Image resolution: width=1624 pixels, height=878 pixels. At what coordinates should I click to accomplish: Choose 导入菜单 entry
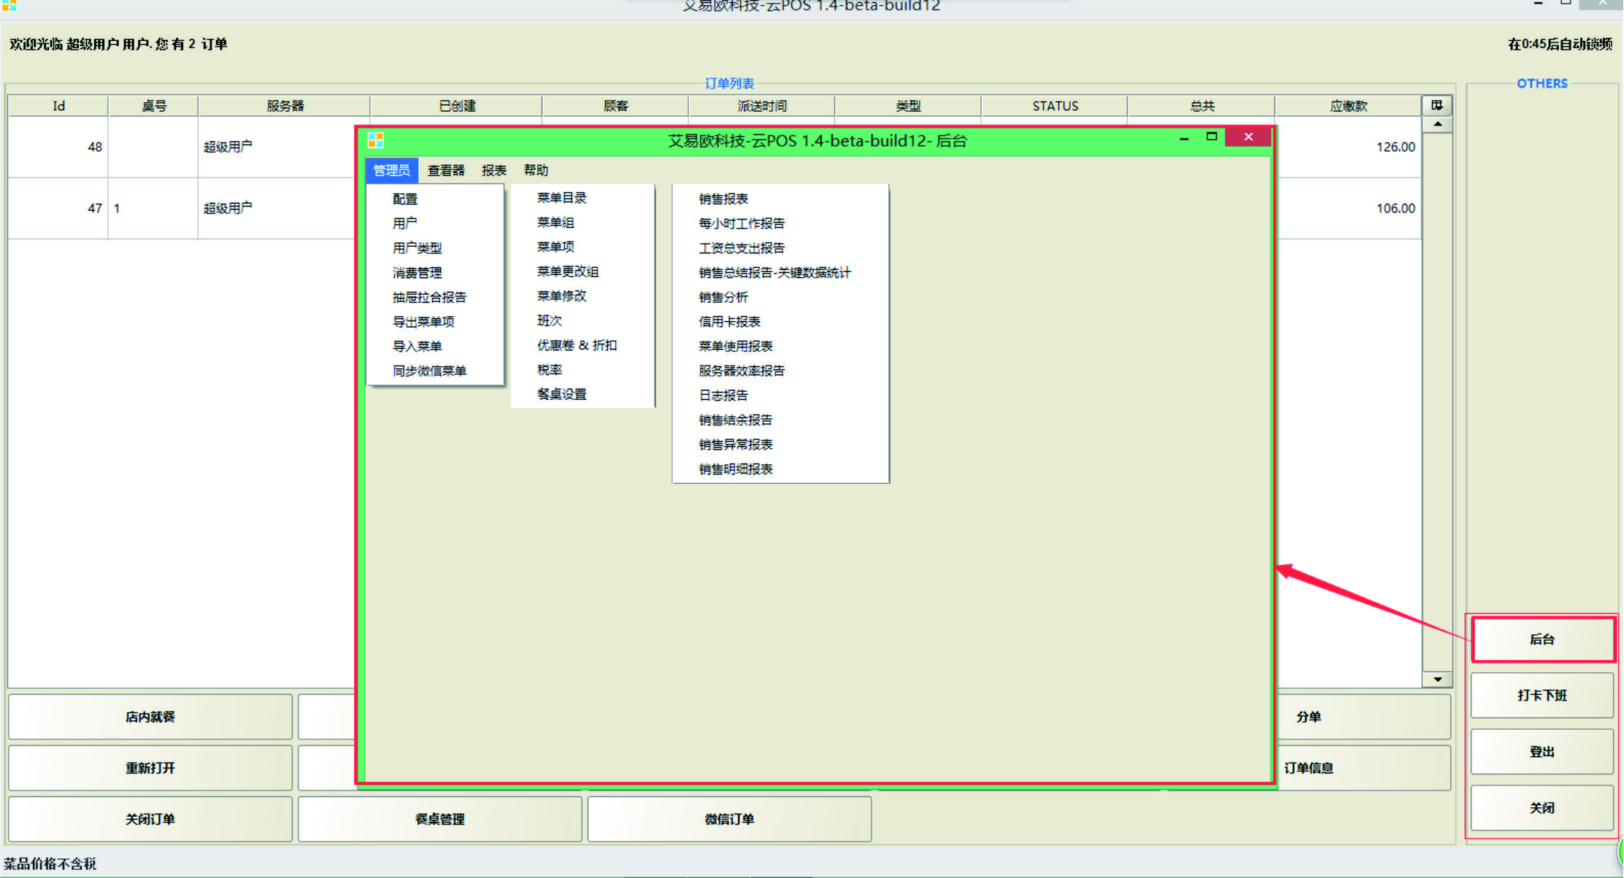pyautogui.click(x=417, y=347)
